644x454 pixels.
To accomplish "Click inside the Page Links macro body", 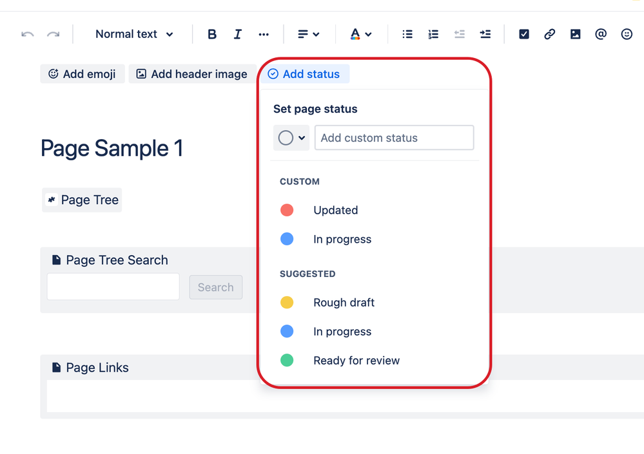I will pyautogui.click(x=345, y=396).
